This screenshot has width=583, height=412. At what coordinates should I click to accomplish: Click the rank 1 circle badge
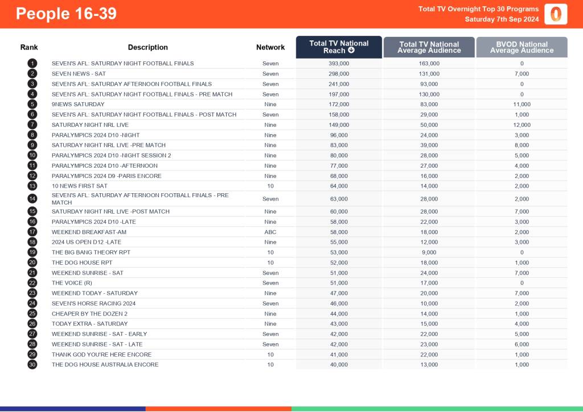(32, 64)
